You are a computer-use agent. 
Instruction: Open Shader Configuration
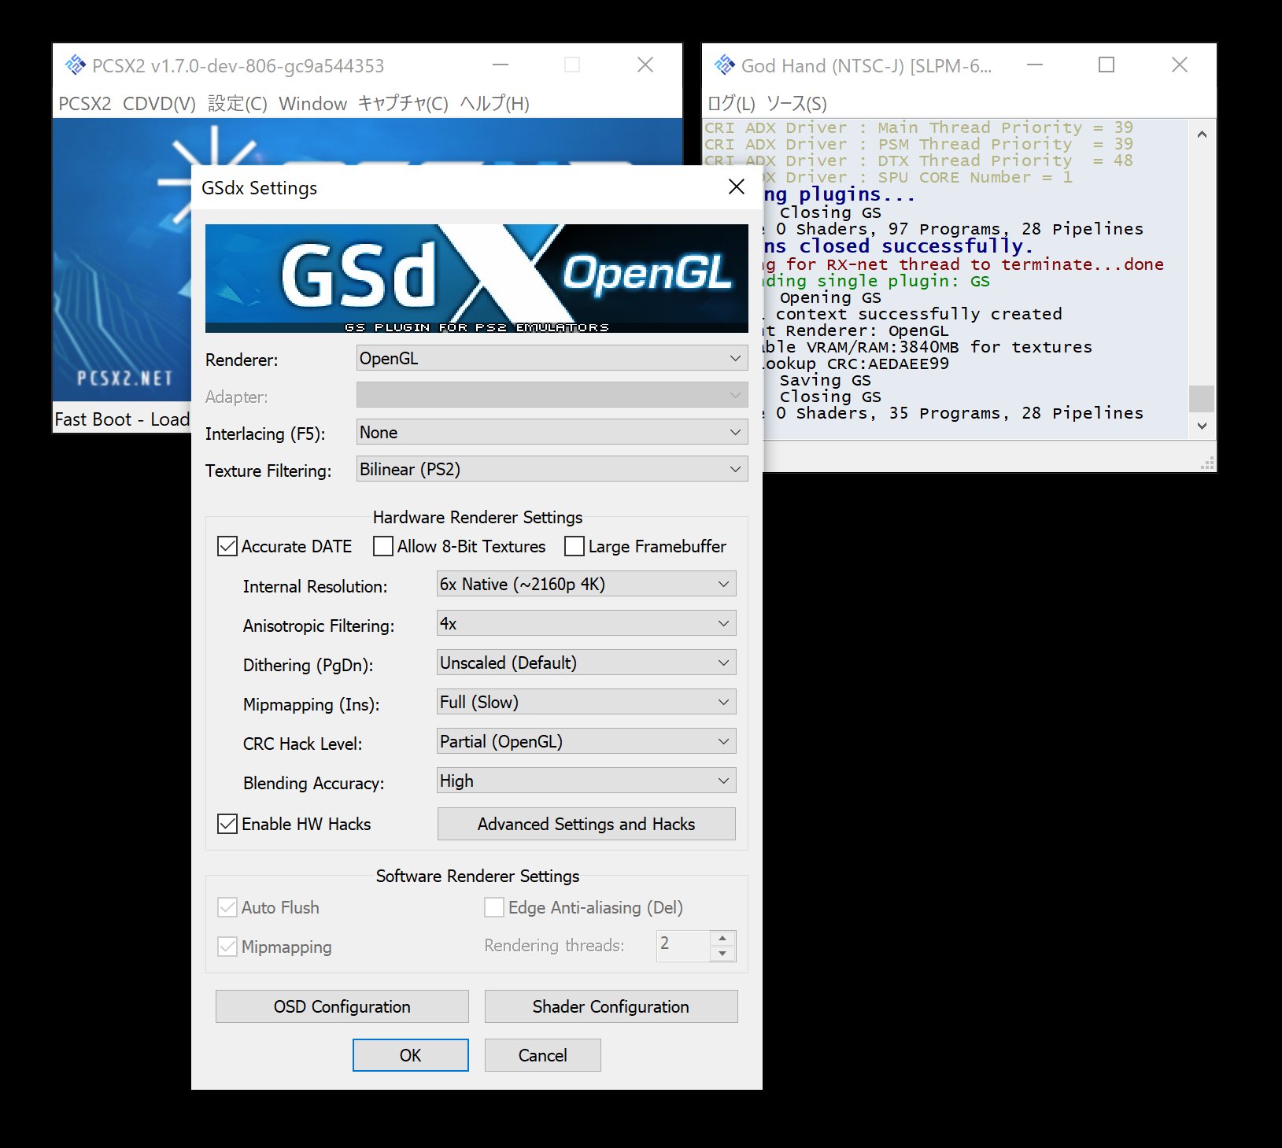point(611,1006)
